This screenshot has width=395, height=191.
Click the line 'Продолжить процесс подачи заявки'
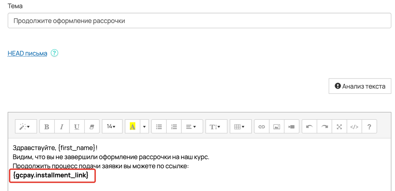point(101,166)
